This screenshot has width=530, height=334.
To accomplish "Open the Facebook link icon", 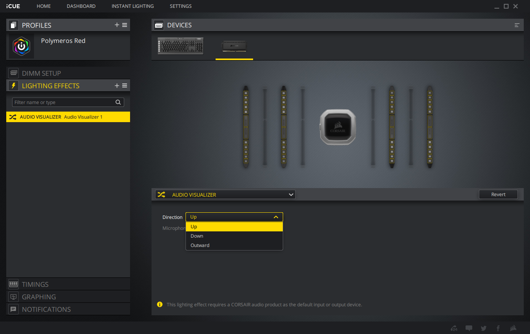I will coord(498,328).
